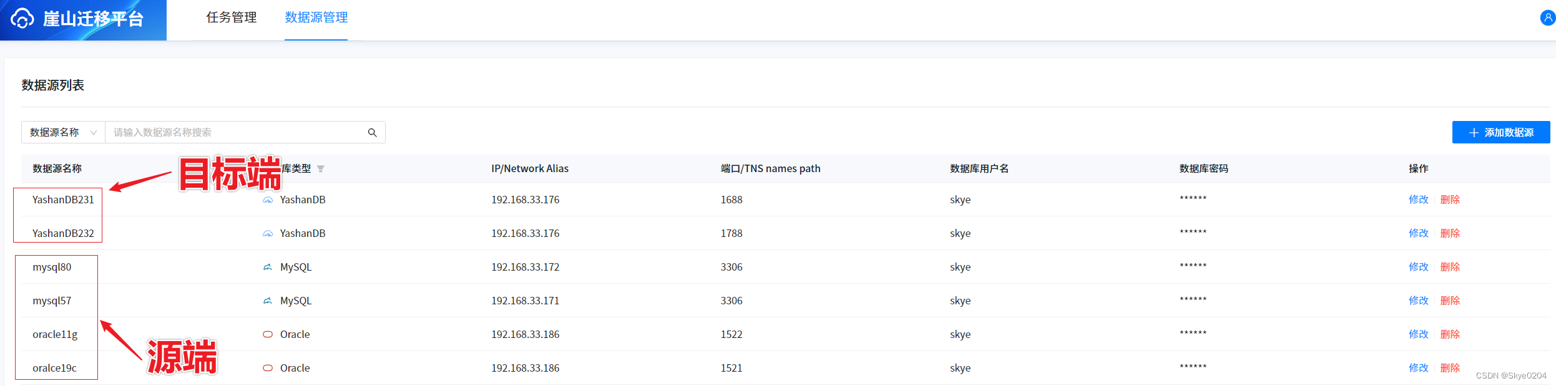The height and width of the screenshot is (386, 1556).
Task: Switch to 数据源管理 tab
Action: (316, 17)
